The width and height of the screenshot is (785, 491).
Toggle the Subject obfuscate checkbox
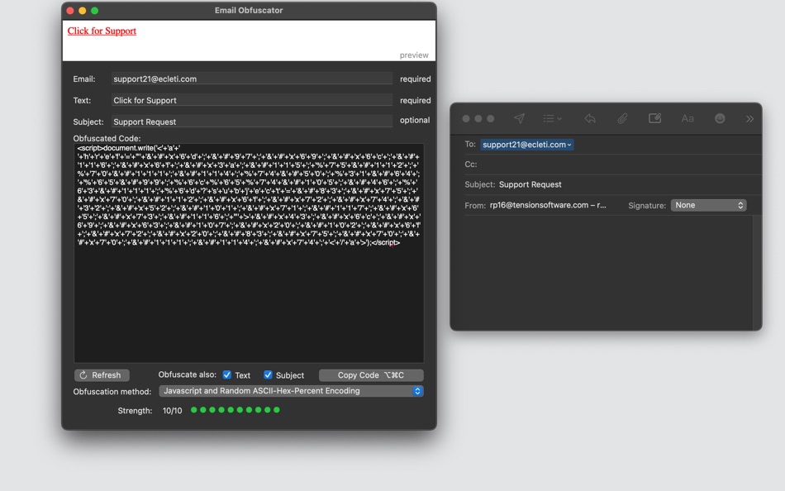tap(268, 374)
